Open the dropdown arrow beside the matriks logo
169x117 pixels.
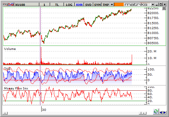point(153,5)
